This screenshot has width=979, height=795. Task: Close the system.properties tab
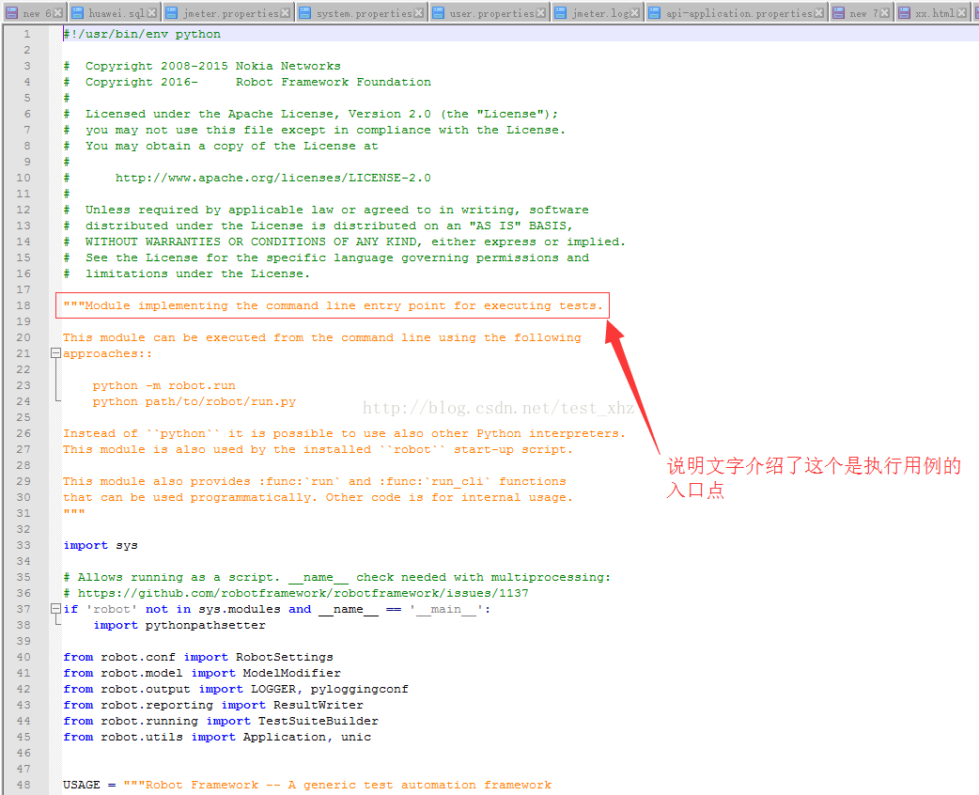418,12
